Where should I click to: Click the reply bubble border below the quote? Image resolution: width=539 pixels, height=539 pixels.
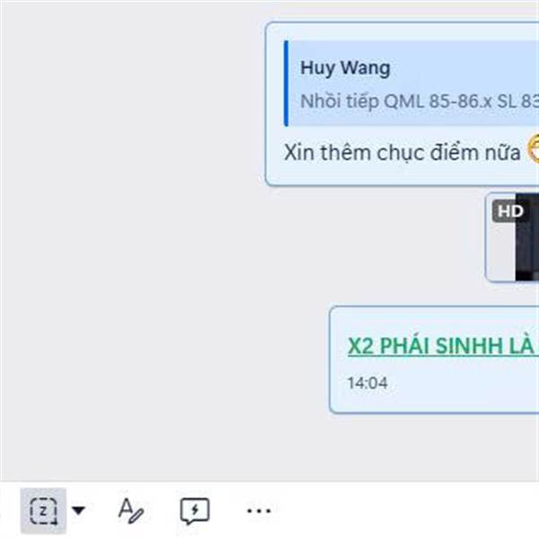point(402,185)
